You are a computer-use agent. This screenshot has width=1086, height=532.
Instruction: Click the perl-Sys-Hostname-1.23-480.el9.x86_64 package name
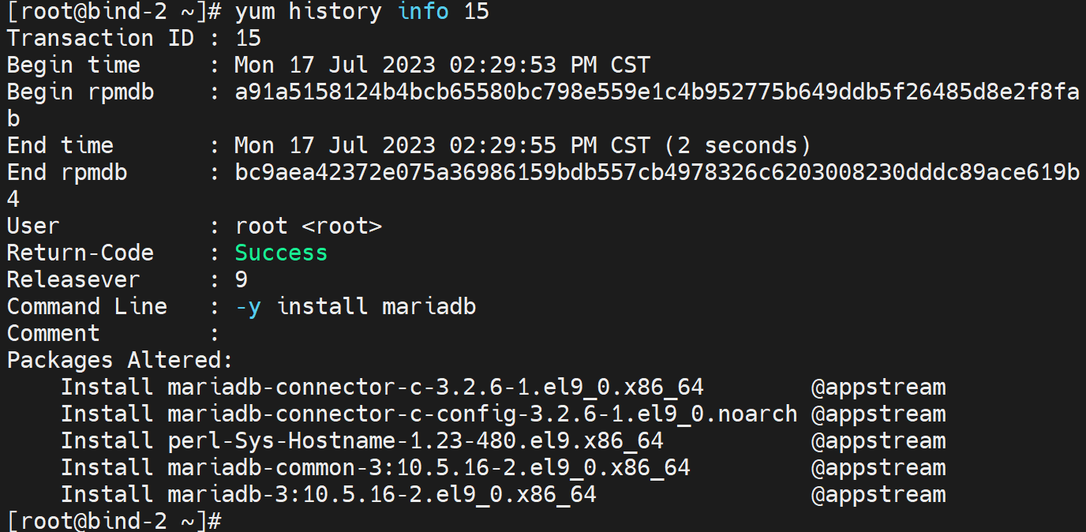coord(415,441)
